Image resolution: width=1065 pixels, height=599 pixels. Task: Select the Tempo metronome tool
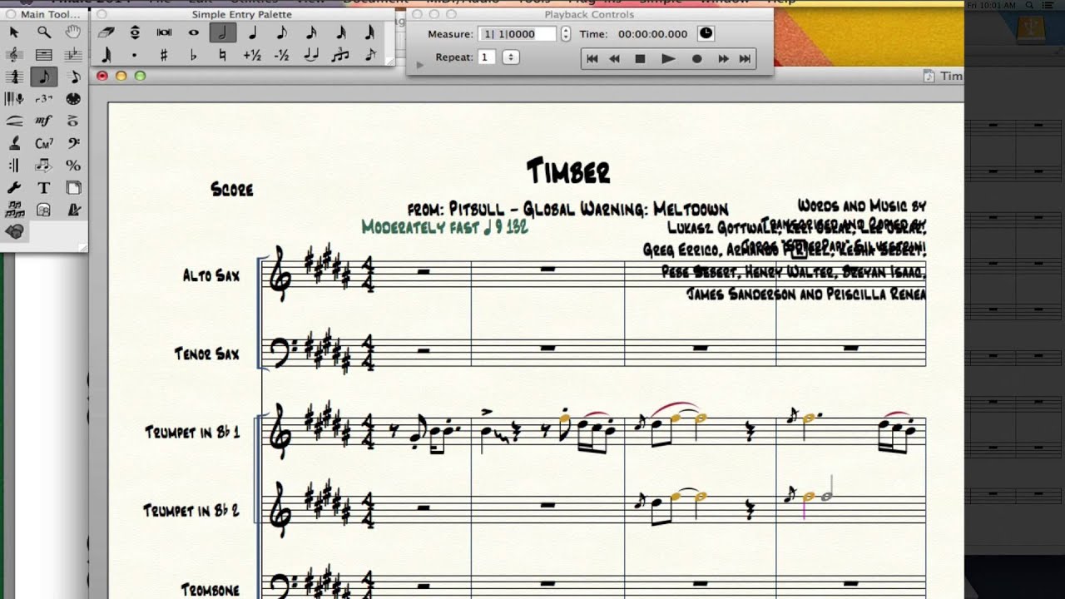[73, 209]
